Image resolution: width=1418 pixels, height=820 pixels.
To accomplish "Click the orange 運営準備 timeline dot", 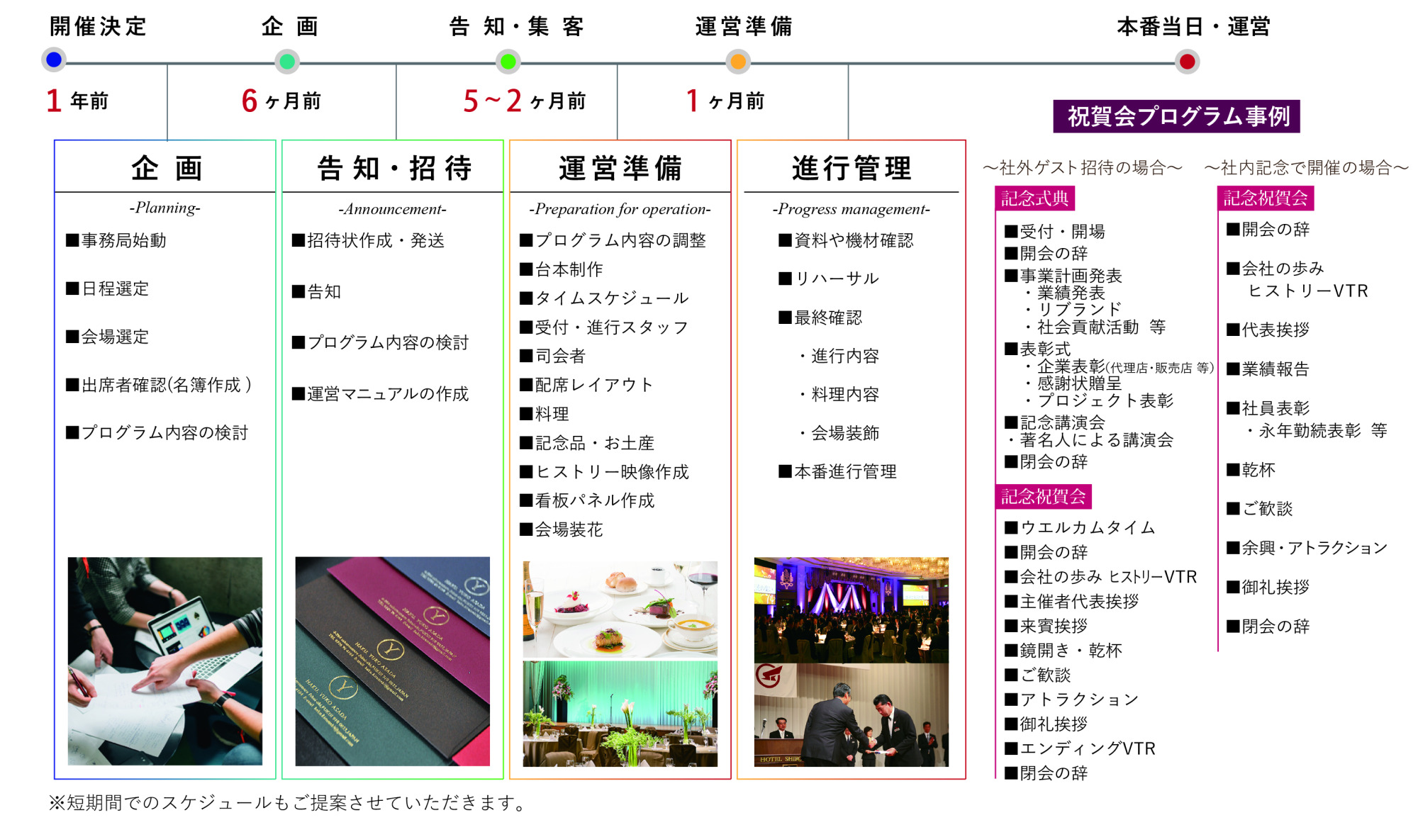I will click(738, 62).
